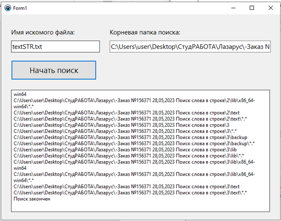Maximize the Form1 window
The image size is (281, 221).
pyautogui.click(x=252, y=8)
